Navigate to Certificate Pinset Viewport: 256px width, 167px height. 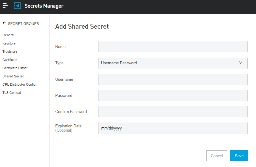pyautogui.click(x=15, y=68)
